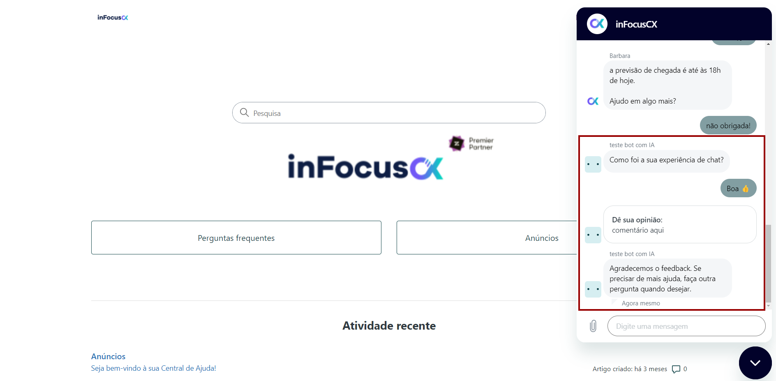Collapse the chat widget with chevron button

pyautogui.click(x=755, y=363)
